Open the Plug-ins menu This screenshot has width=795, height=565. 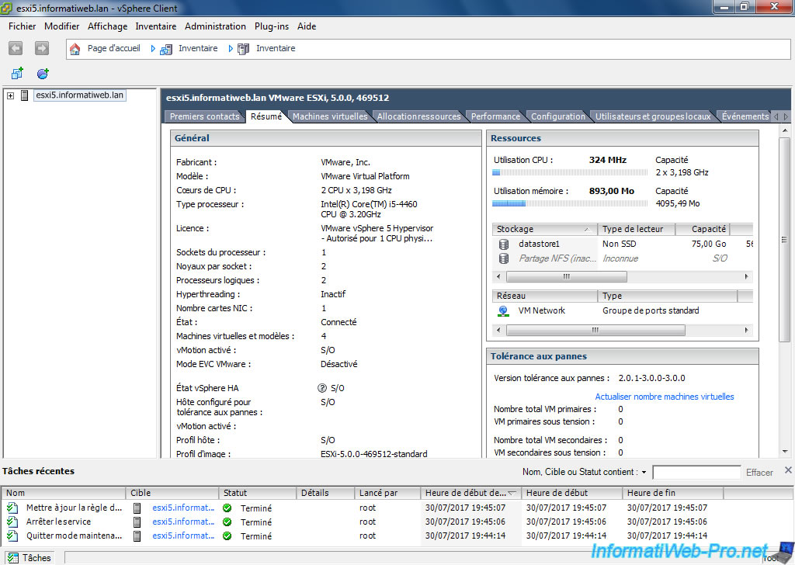tap(272, 26)
